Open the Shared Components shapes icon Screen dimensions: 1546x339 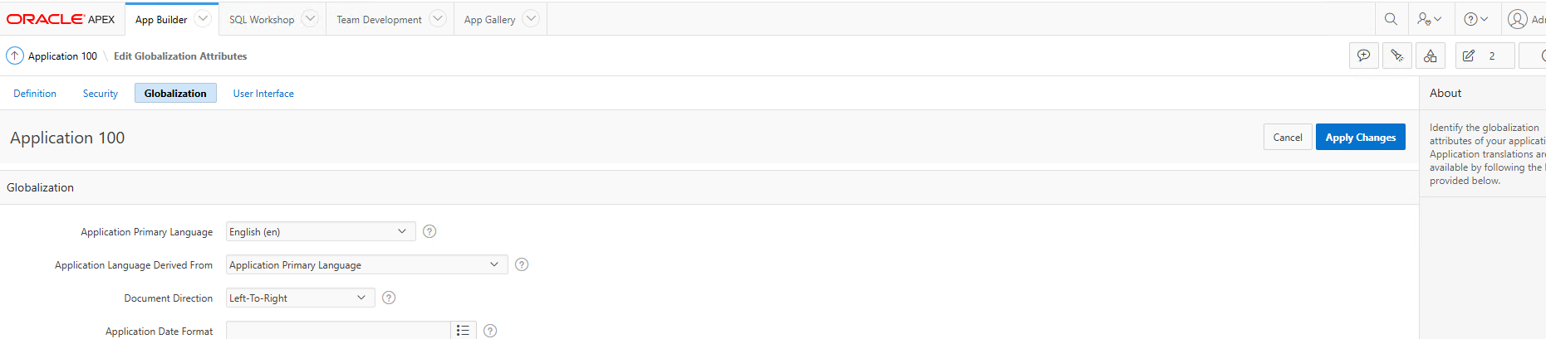coord(1431,56)
